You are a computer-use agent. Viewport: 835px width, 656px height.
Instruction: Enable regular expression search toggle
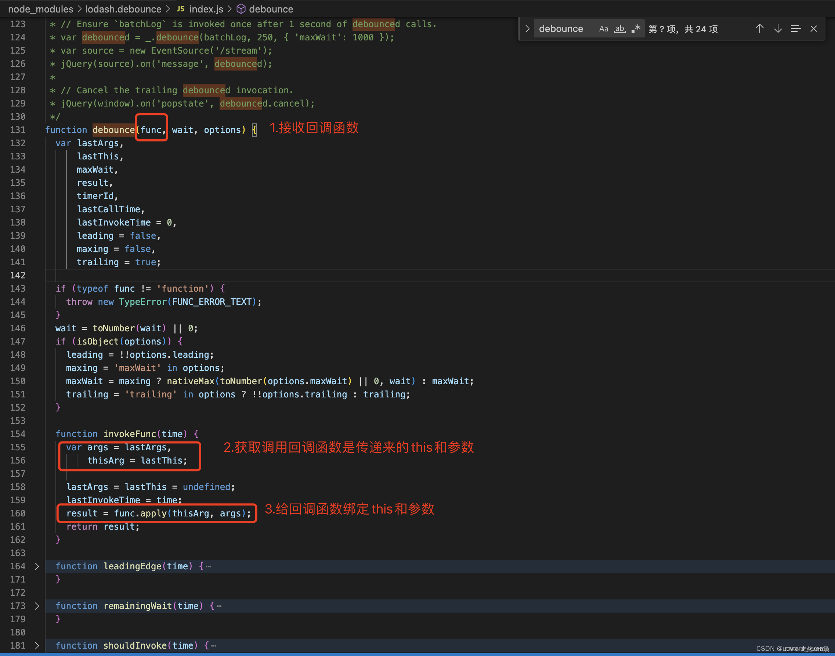(x=636, y=29)
